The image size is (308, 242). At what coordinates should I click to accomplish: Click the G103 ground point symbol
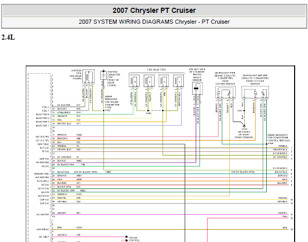tap(244, 126)
